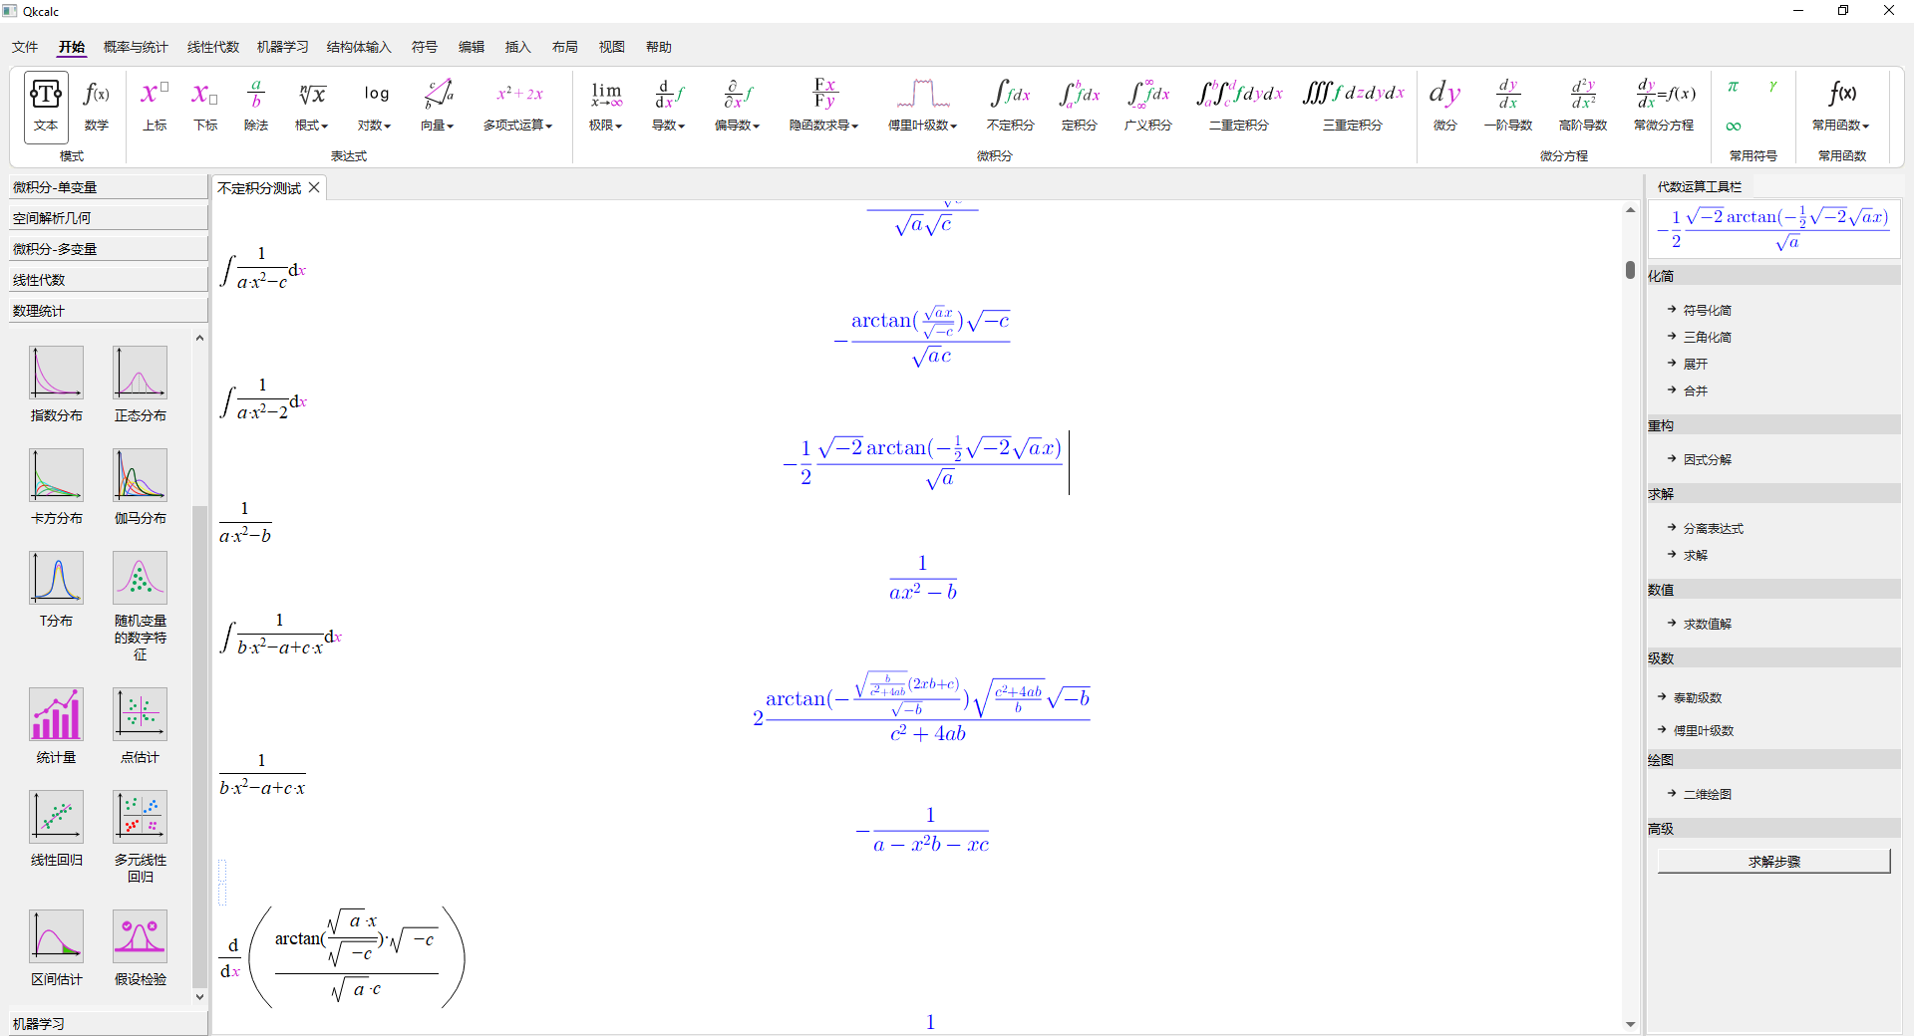The width and height of the screenshot is (1914, 1036).
Task: Insert a fraction using 除法
Action: [x=256, y=106]
